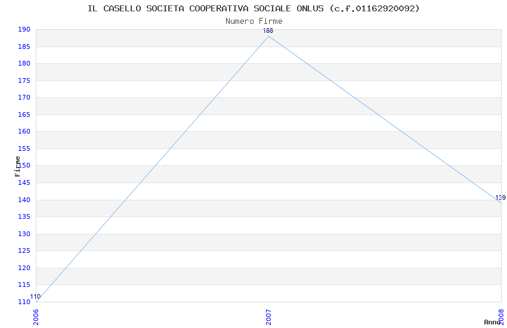This screenshot has width=507, height=328.
Task: Click y-axis value 145
Action: pos(24,182)
